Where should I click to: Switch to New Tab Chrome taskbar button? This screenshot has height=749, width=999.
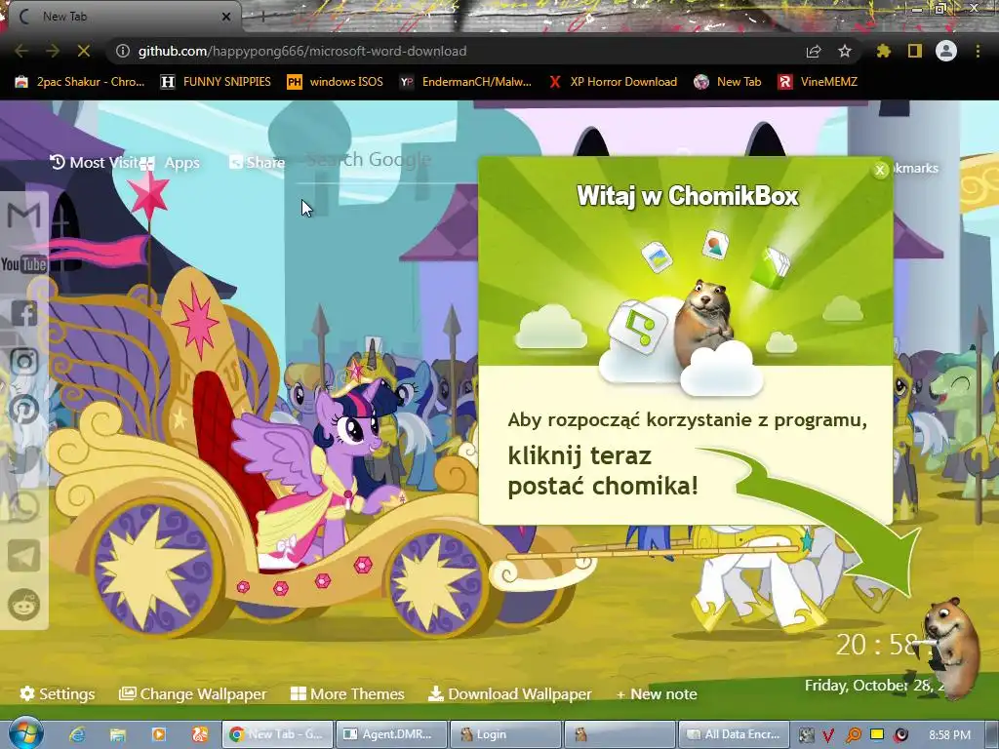[277, 734]
